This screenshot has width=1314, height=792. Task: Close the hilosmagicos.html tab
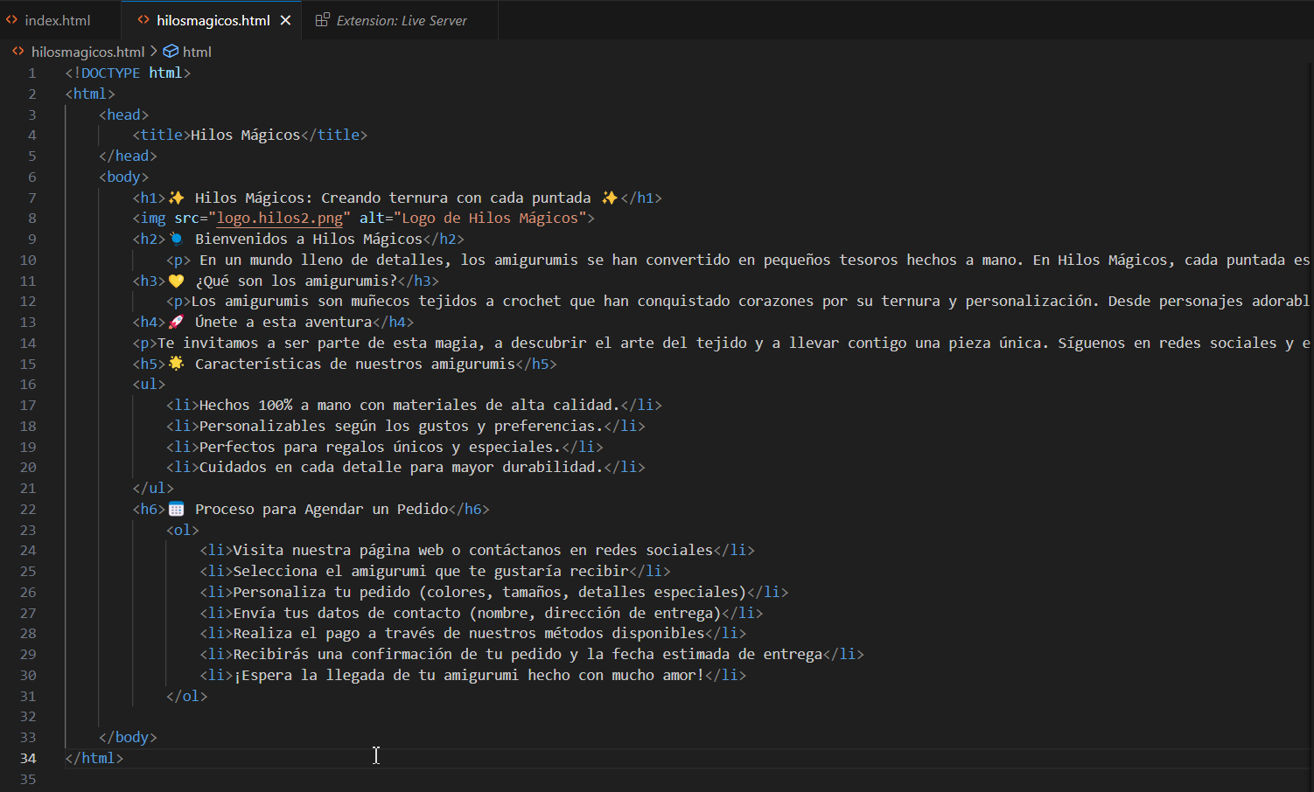[x=285, y=20]
